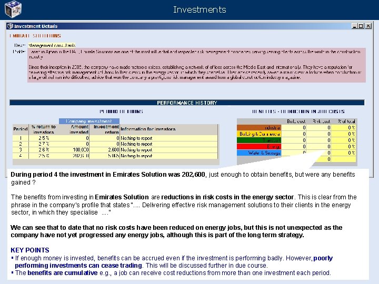This screenshot has height=284, width=379.
Task: Select the 2.6% return in period 3
Action: (x=44, y=150)
